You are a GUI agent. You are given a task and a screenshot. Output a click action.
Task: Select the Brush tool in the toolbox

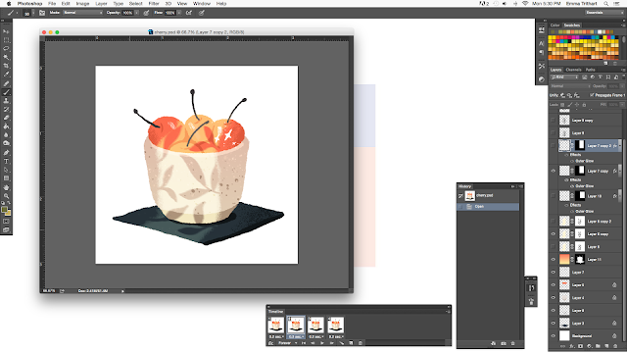coord(6,92)
